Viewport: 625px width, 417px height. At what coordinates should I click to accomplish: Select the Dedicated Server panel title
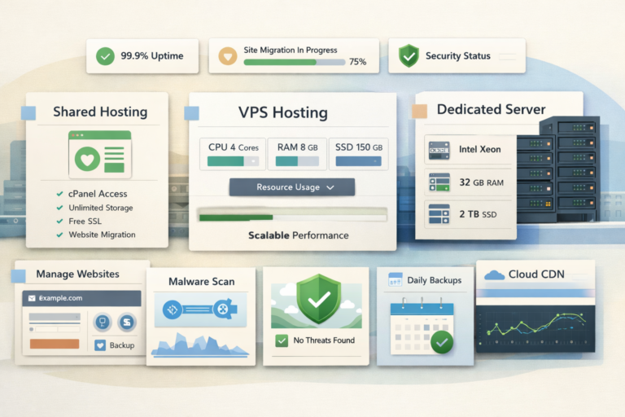point(490,109)
